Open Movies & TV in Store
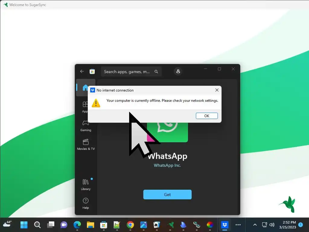309x232 pixels. pos(86,145)
